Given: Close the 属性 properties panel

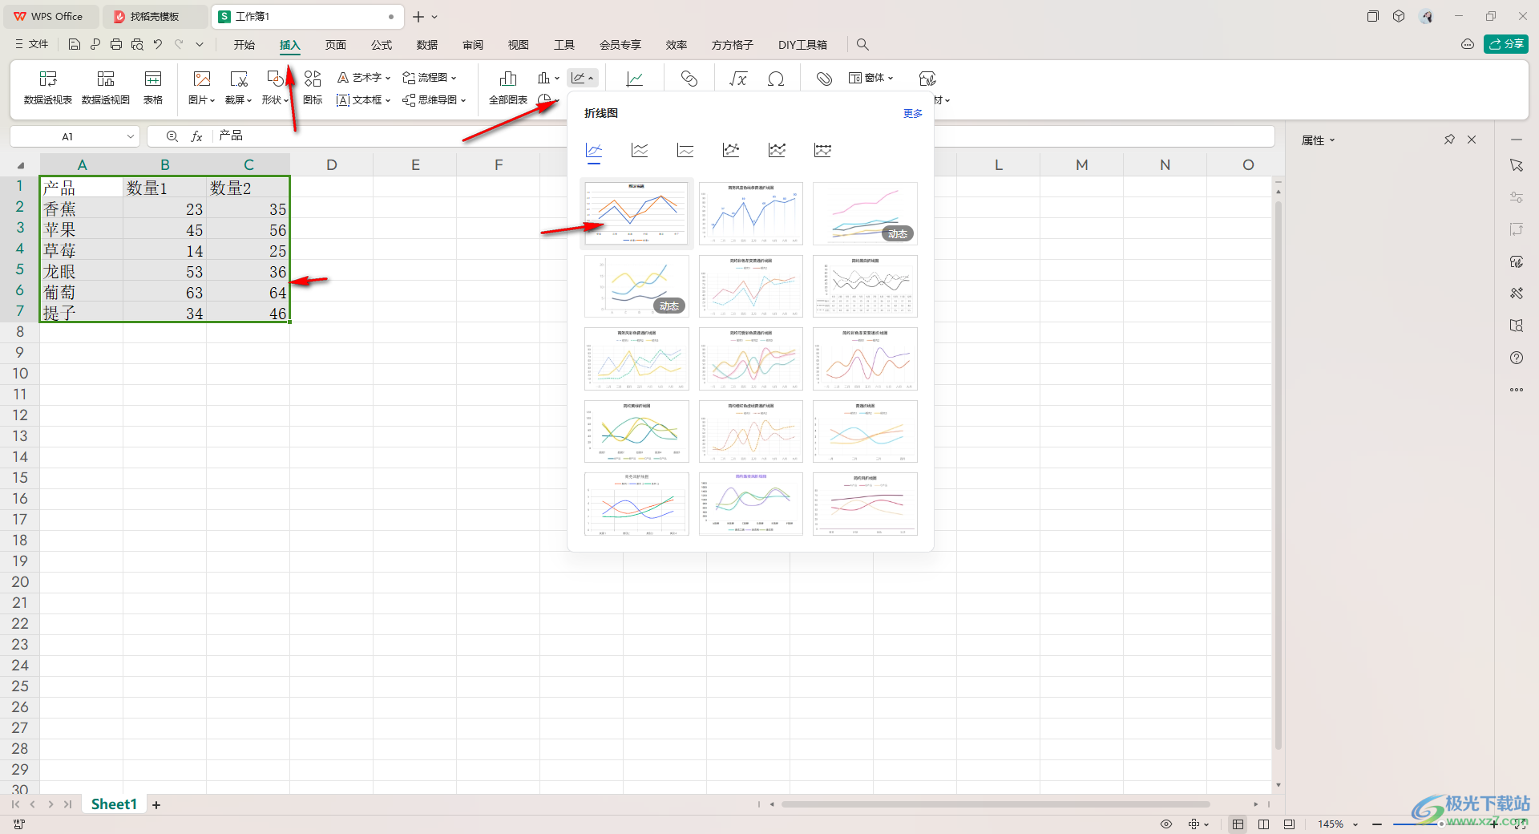Looking at the screenshot, I should (1472, 140).
